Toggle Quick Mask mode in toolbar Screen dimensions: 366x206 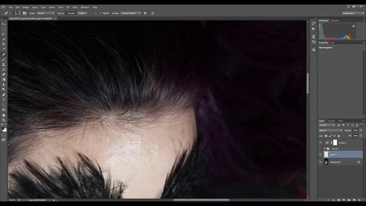tap(3, 135)
